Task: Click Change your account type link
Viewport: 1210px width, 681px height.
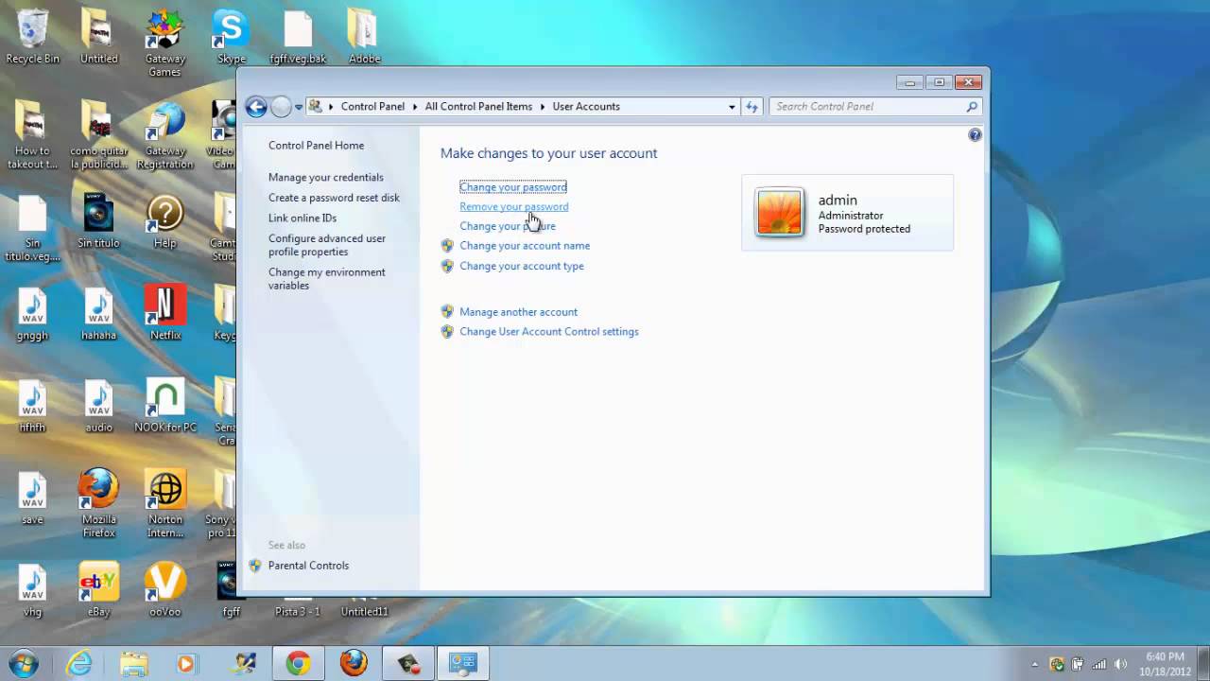Action: (x=522, y=267)
